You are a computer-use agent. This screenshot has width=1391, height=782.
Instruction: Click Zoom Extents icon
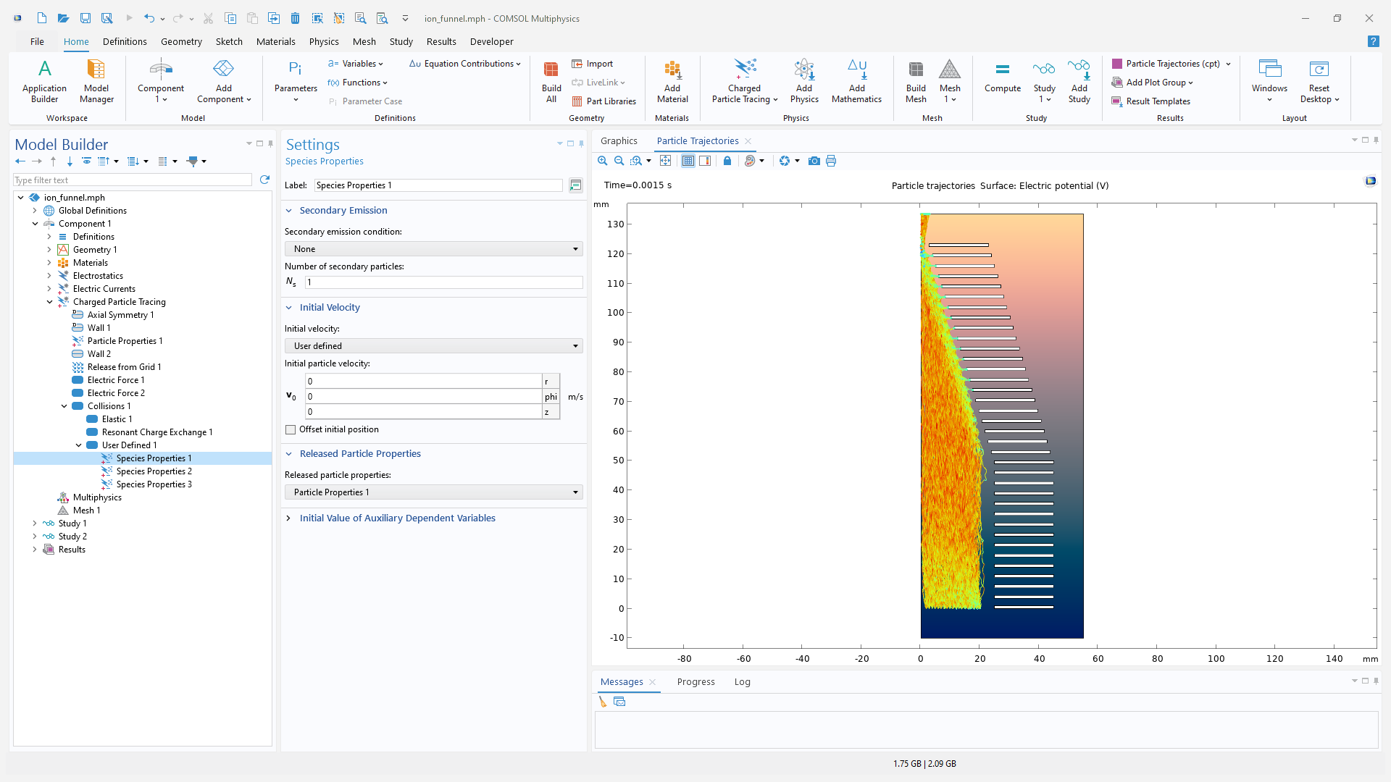[x=665, y=161]
